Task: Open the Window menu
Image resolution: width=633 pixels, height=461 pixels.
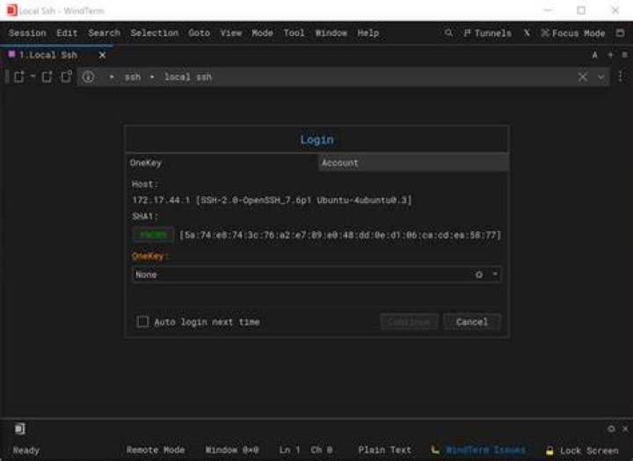Action: coord(331,33)
